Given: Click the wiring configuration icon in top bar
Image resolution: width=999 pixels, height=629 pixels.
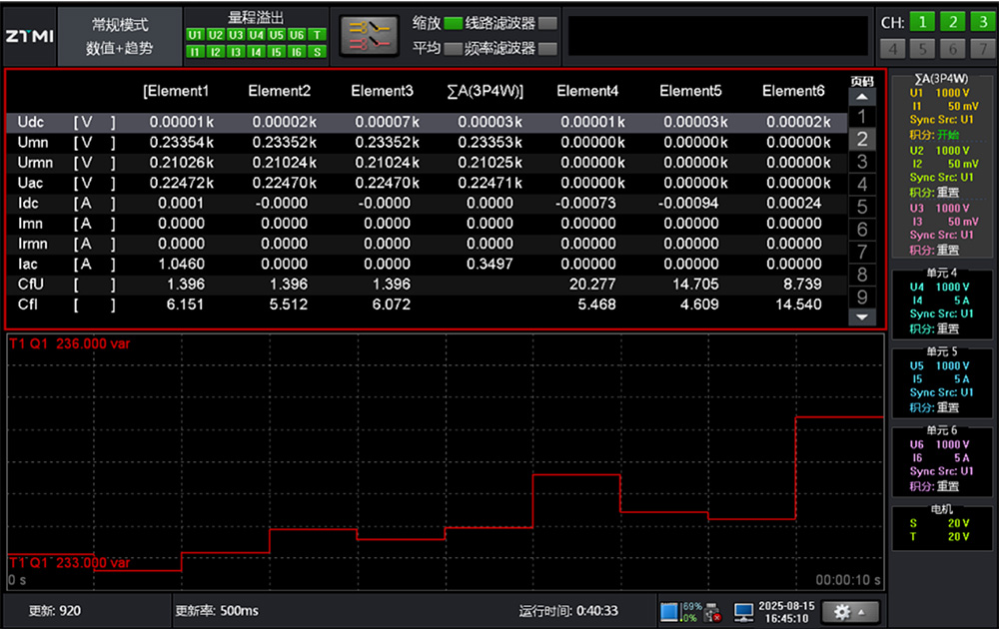Looking at the screenshot, I should [x=370, y=36].
